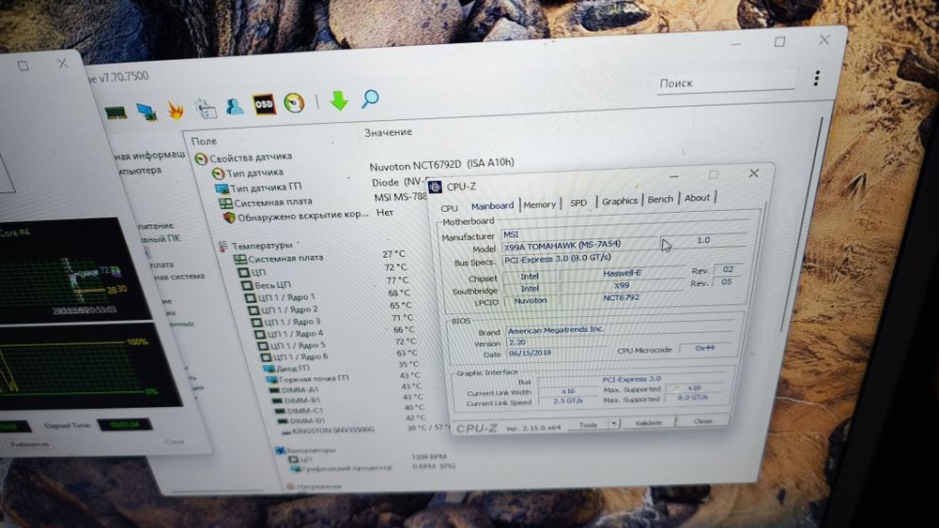Click the magnifying glass search icon
Viewport: 939px width, 528px height.
tap(370, 98)
